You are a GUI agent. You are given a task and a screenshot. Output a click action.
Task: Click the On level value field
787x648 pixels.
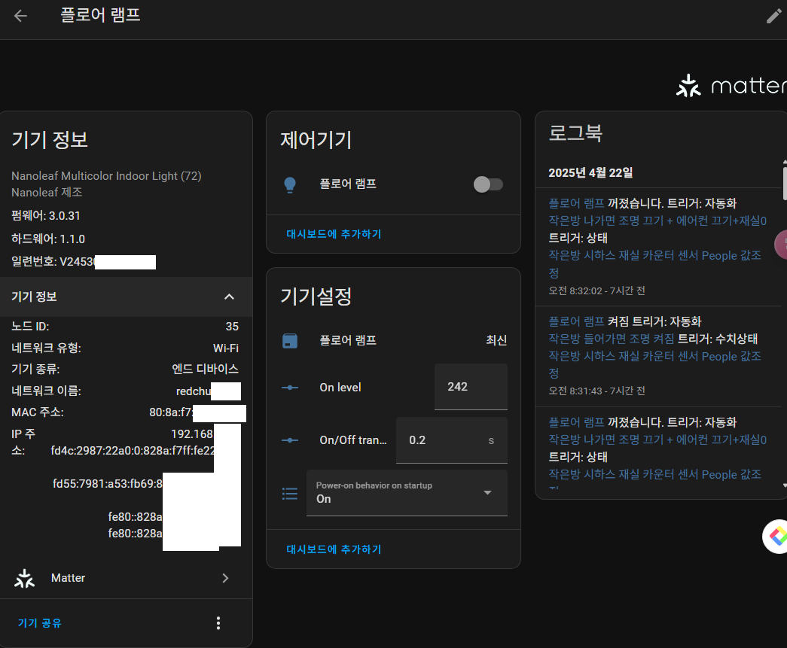[470, 387]
